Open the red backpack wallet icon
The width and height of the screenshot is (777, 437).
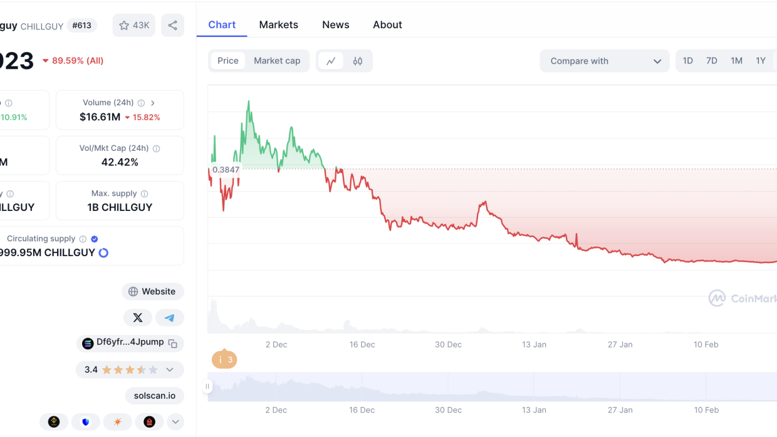(x=149, y=422)
